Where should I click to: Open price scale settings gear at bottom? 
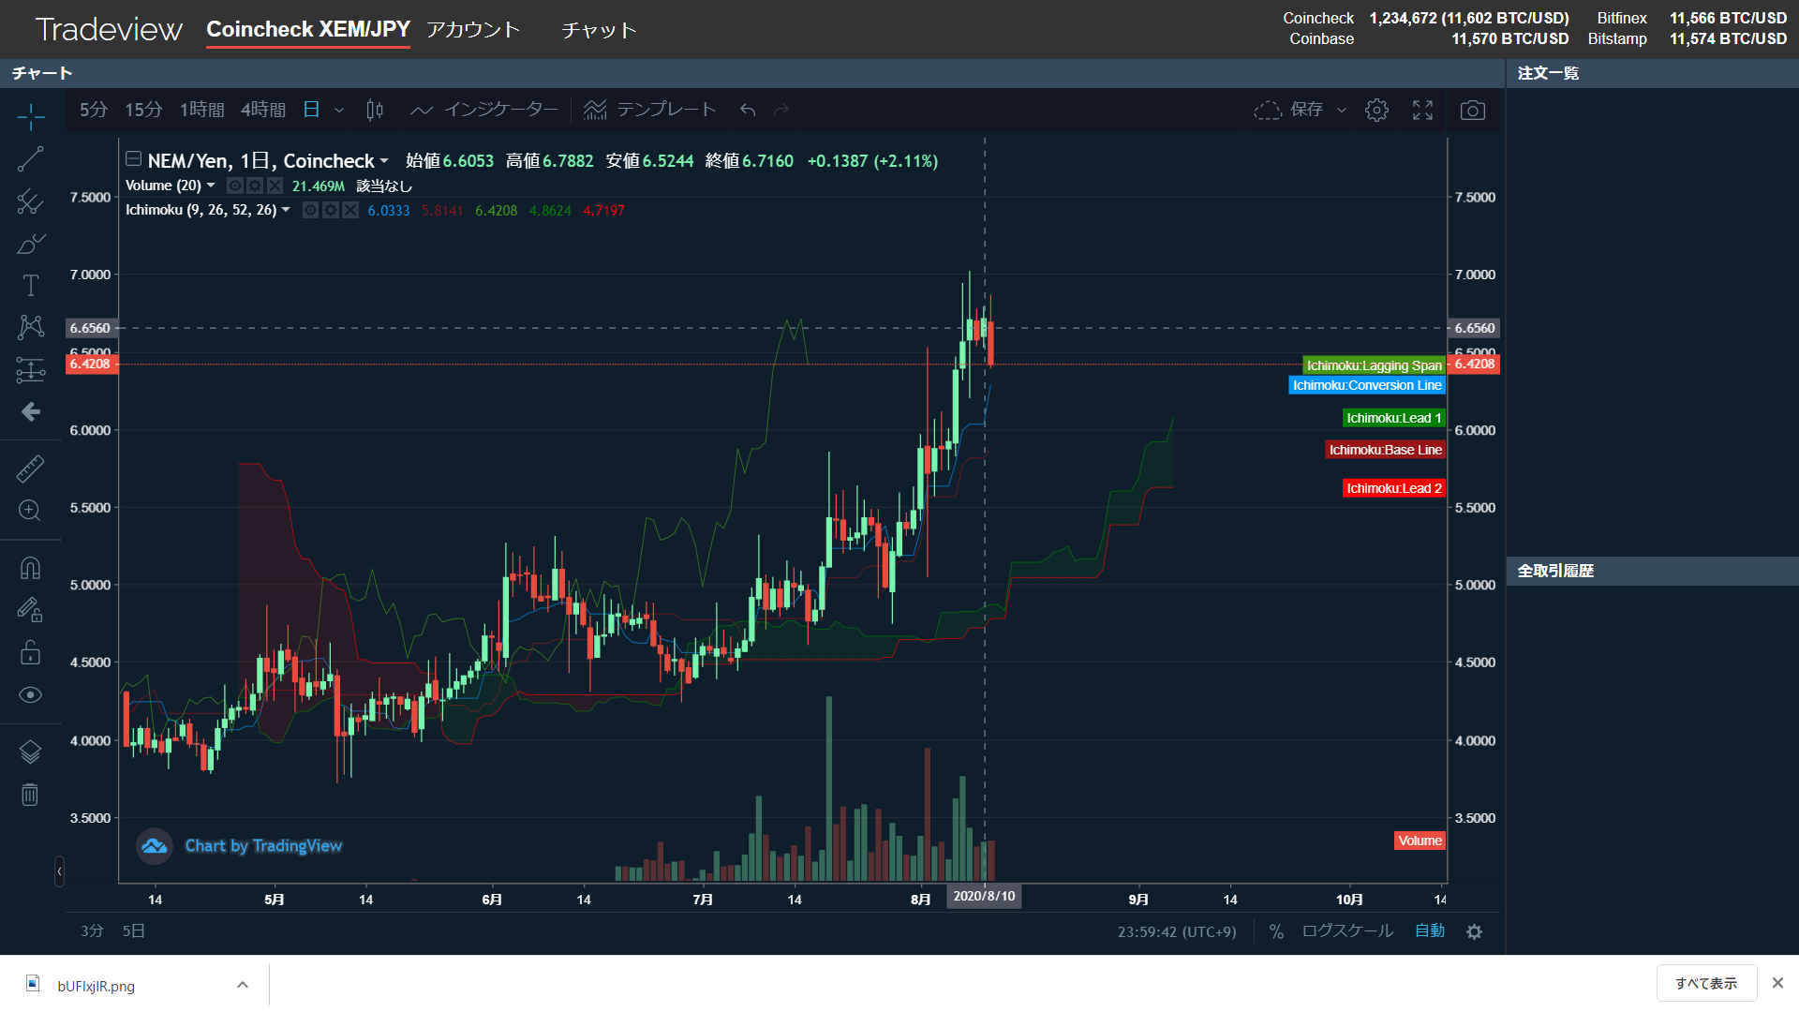(x=1475, y=931)
